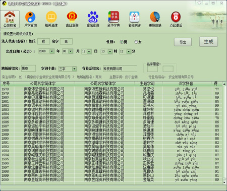
Task: Click 行业后缀名 input 科技有限公司
Action: [x=120, y=69]
